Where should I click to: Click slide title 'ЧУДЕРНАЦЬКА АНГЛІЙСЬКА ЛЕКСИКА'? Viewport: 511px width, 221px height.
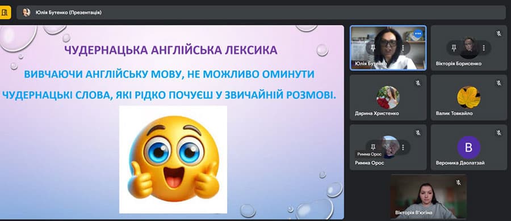click(x=171, y=50)
